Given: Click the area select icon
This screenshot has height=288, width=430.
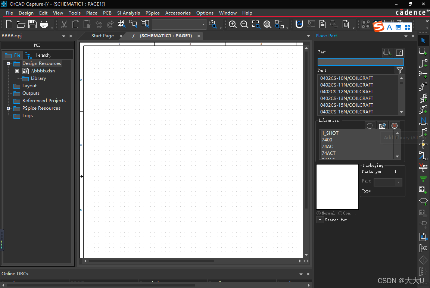Looking at the screenshot, I should pos(133,24).
